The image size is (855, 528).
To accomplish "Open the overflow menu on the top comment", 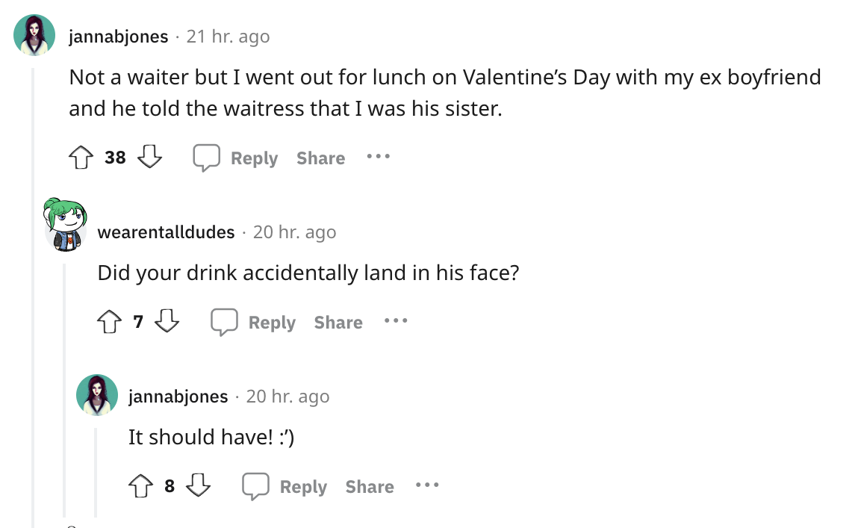I will [x=378, y=157].
